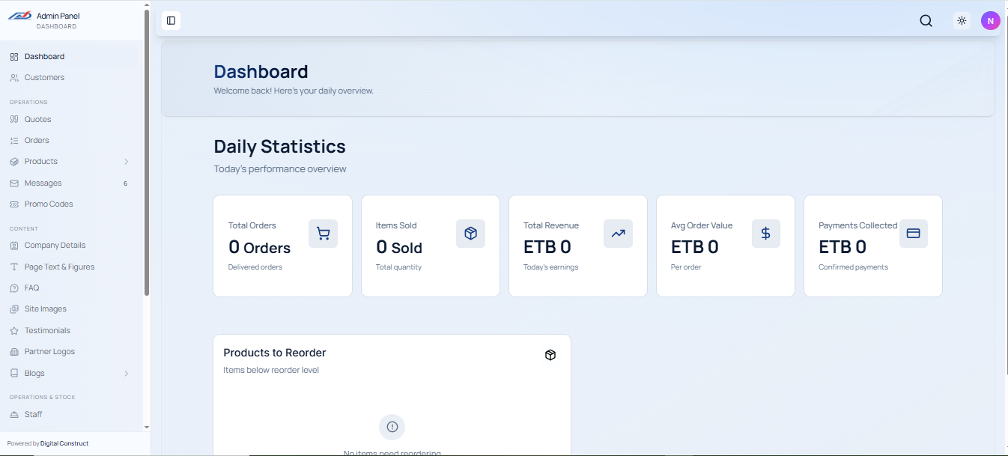Screen dimensions: 1008x456
Task: Click the Messages unread count 6
Action: tap(125, 183)
